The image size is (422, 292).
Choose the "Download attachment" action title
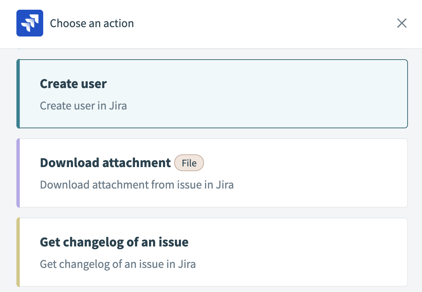pos(105,163)
